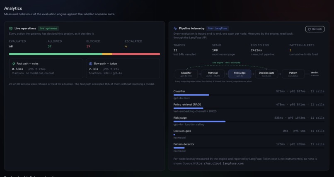
Task: Click the Verdict label ending the pipeline
Action: click(x=315, y=74)
